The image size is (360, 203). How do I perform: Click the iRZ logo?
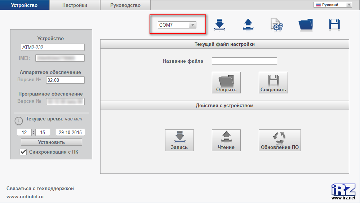tap(343, 191)
